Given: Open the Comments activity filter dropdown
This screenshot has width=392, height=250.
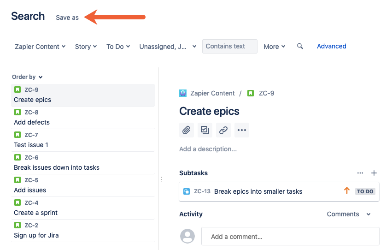Looking at the screenshot, I should click(349, 214).
